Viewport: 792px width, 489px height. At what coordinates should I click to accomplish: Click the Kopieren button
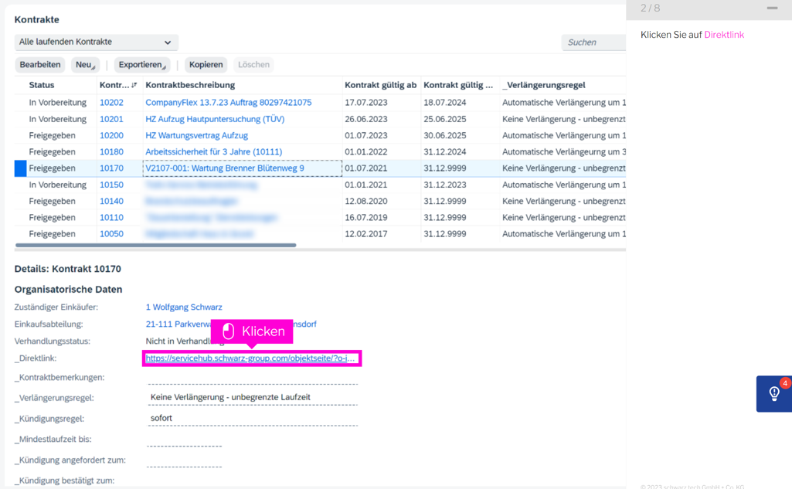(206, 65)
